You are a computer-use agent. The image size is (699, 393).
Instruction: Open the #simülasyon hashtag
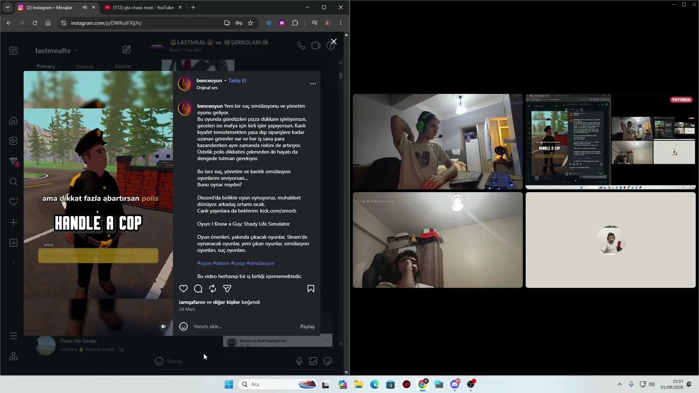[x=260, y=263]
